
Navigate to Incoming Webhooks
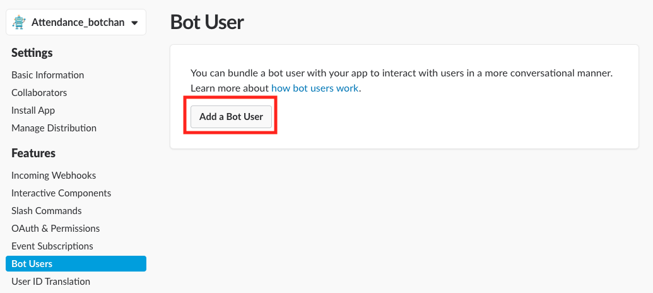coord(54,176)
